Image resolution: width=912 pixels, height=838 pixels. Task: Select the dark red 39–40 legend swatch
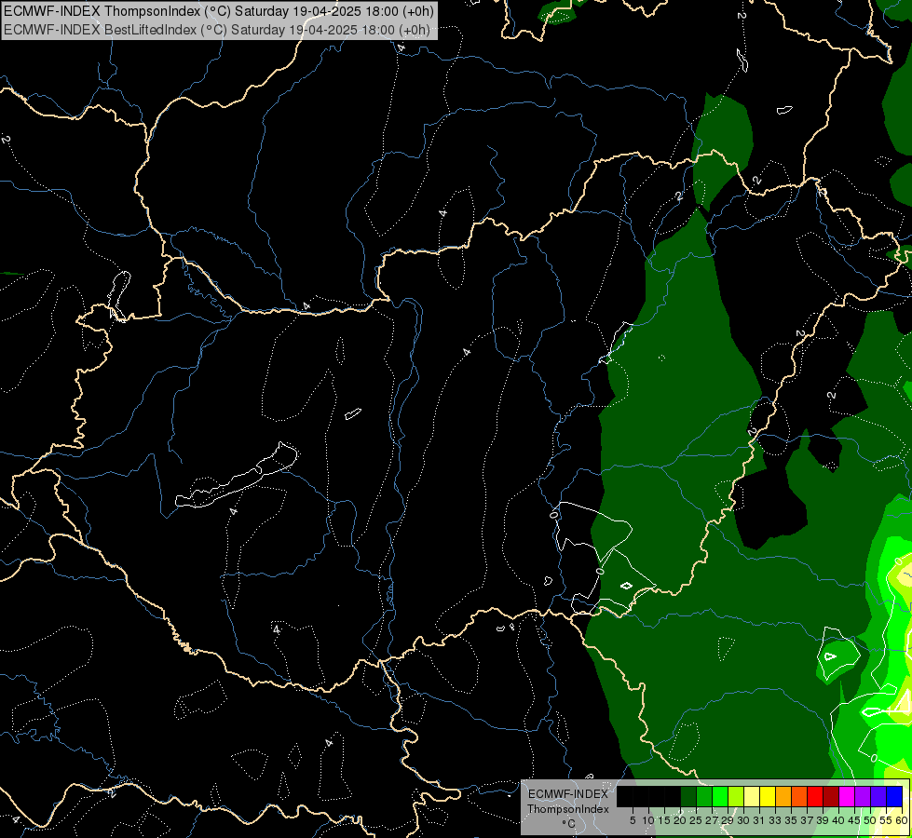(831, 796)
